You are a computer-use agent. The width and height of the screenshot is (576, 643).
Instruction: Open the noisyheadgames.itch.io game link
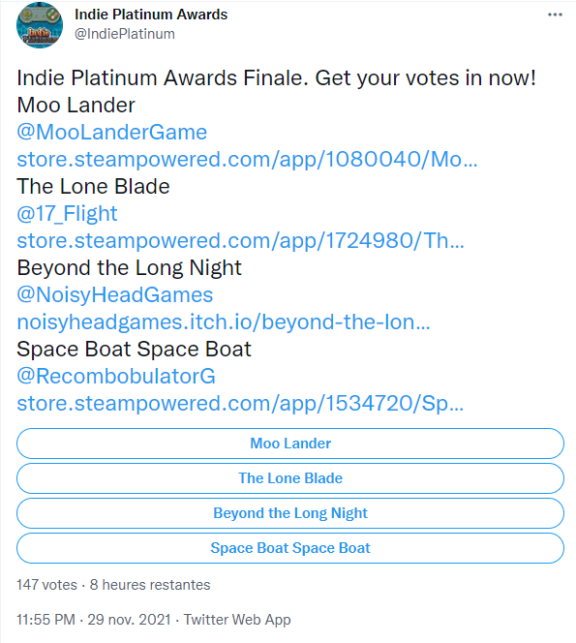coord(224,321)
